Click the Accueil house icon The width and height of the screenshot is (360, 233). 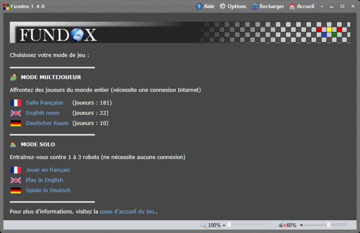292,6
